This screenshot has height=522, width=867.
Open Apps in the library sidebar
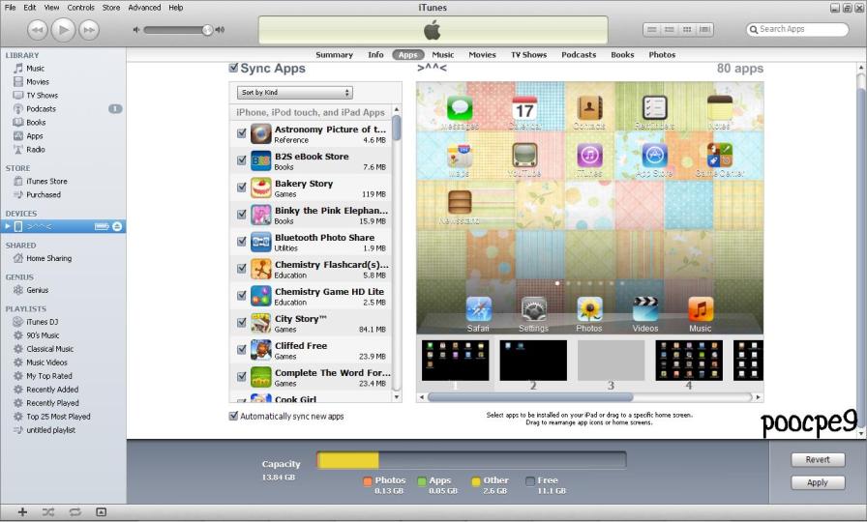tap(34, 136)
